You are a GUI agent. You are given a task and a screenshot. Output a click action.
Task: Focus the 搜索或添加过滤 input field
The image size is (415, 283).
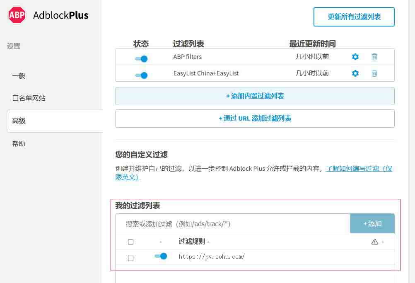(x=233, y=224)
